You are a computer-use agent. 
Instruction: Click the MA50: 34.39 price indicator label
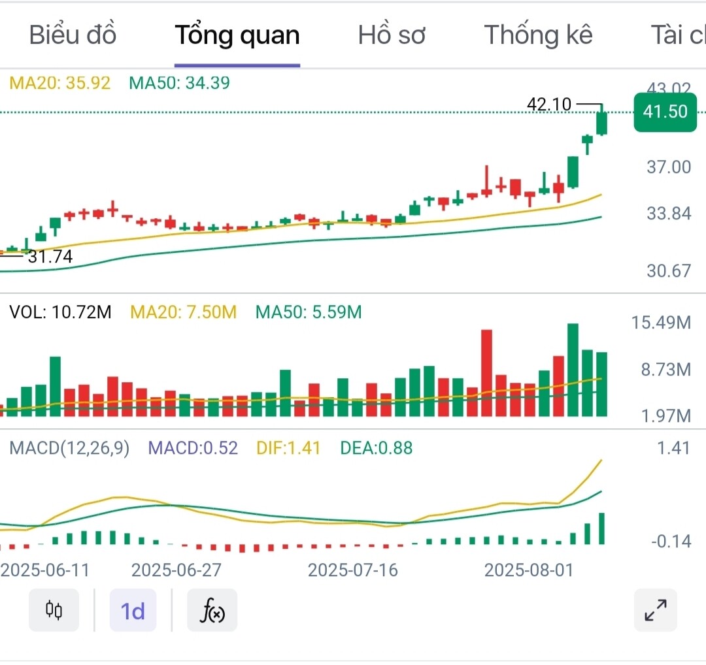pyautogui.click(x=179, y=83)
